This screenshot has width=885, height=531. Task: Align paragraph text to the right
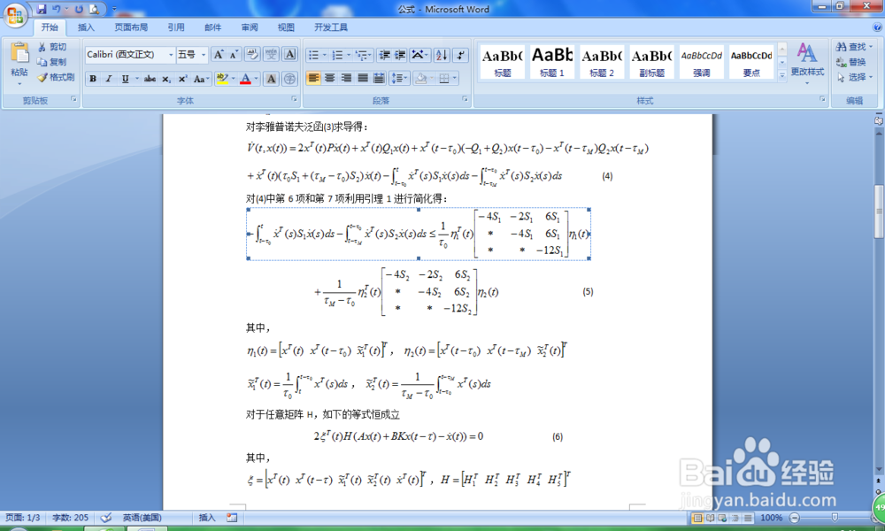click(346, 79)
